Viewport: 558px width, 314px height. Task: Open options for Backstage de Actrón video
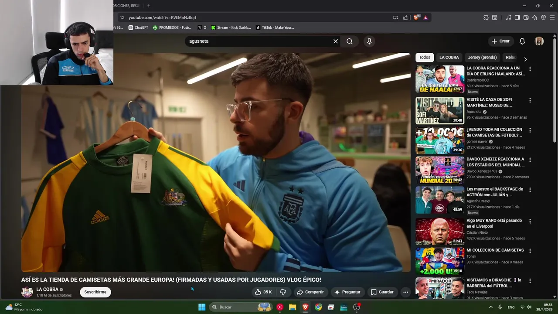tap(530, 190)
